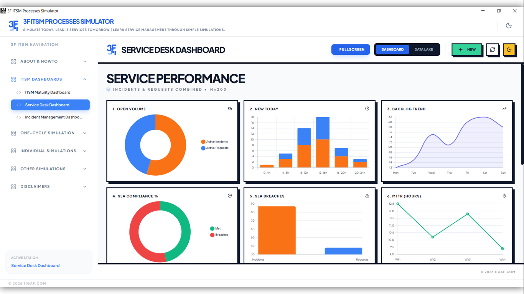Click the warning triangle on the SLA Breaches card
This screenshot has width=524, height=294.
(367, 195)
